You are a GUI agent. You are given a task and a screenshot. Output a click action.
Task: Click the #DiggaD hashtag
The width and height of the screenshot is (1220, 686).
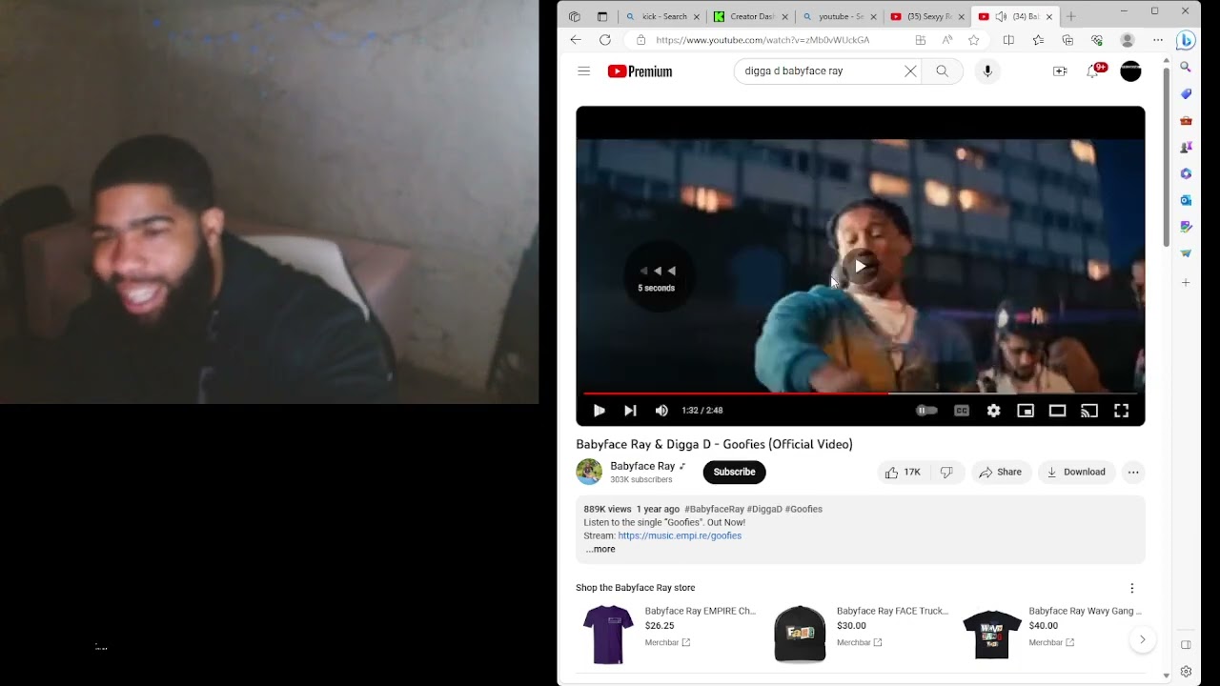[x=764, y=509]
